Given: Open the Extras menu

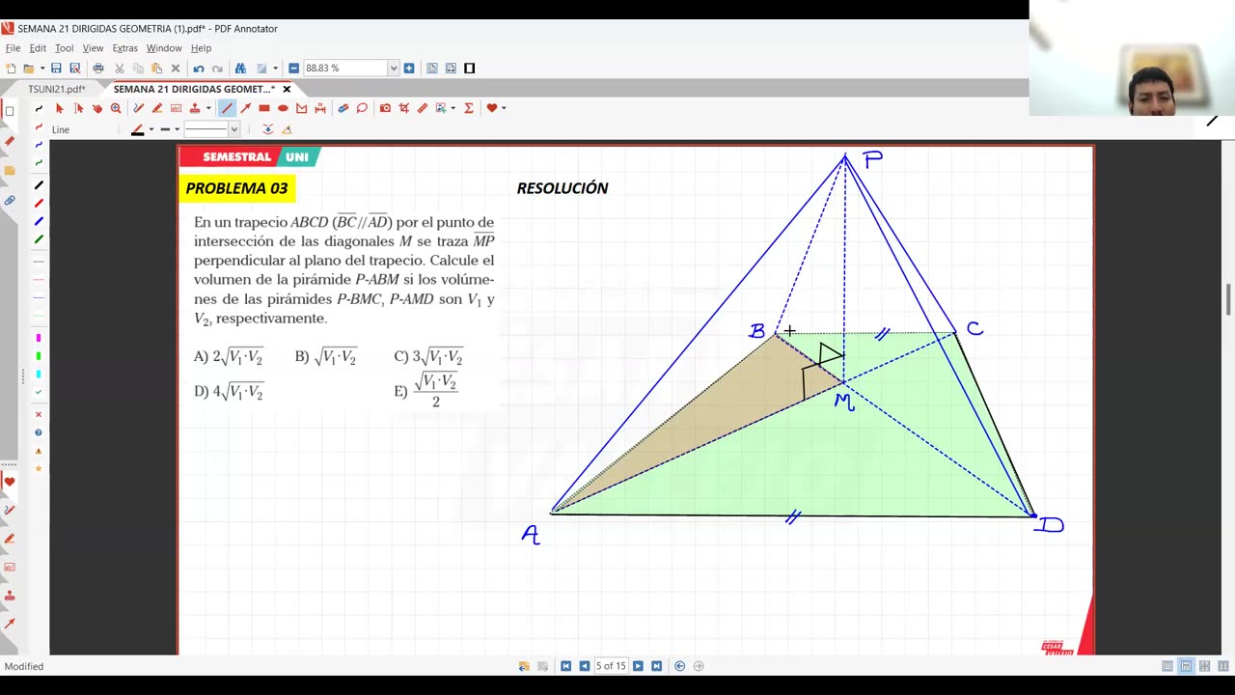Looking at the screenshot, I should tap(124, 48).
